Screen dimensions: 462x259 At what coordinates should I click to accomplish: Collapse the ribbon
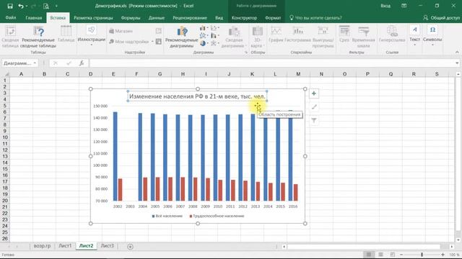[457, 52]
